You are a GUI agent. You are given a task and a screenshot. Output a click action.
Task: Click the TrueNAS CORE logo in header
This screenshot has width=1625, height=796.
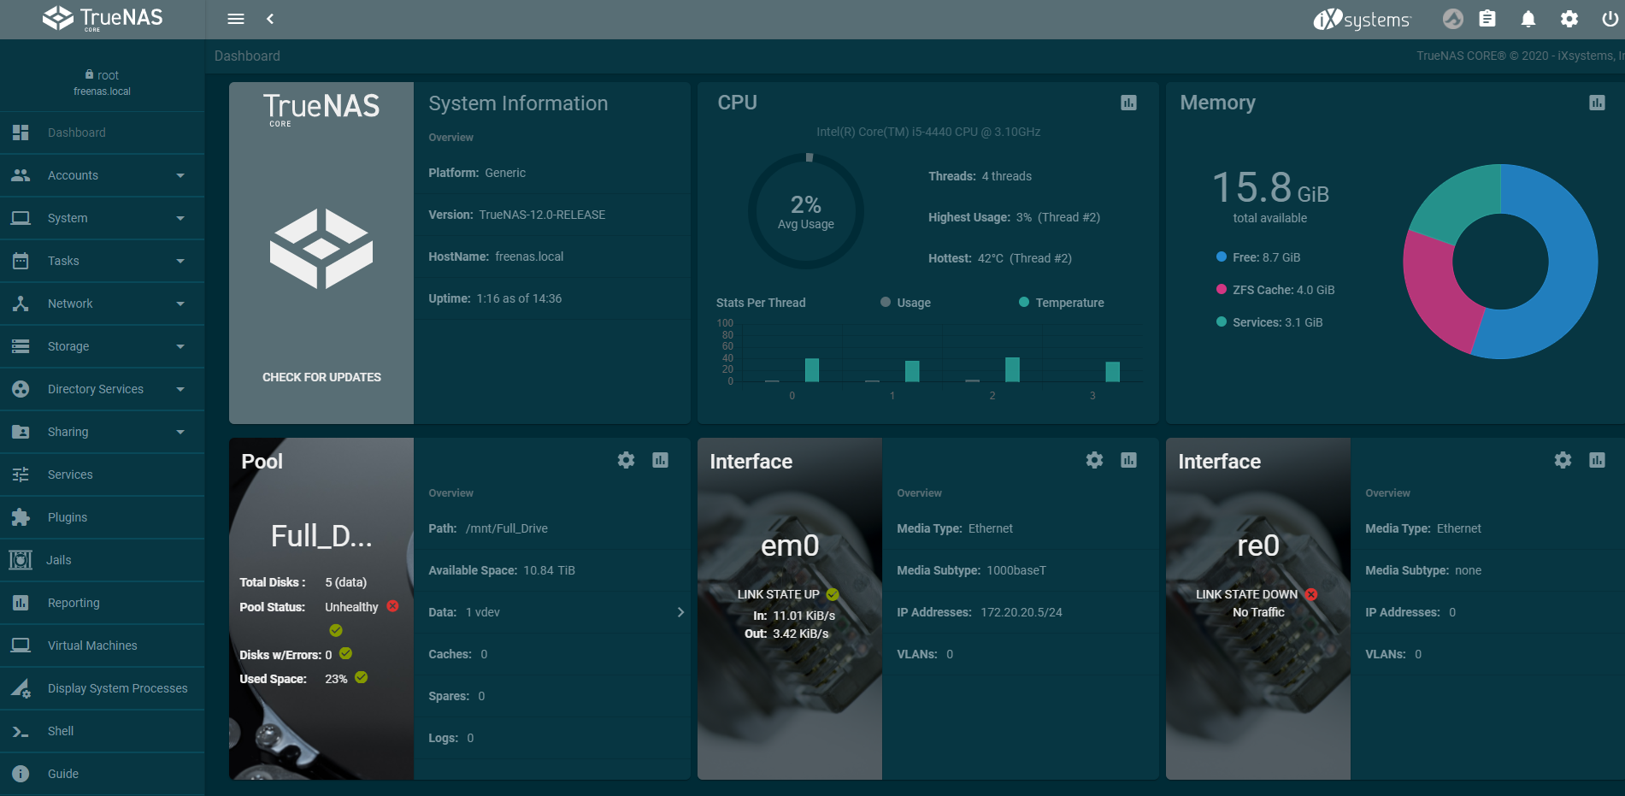103,18
